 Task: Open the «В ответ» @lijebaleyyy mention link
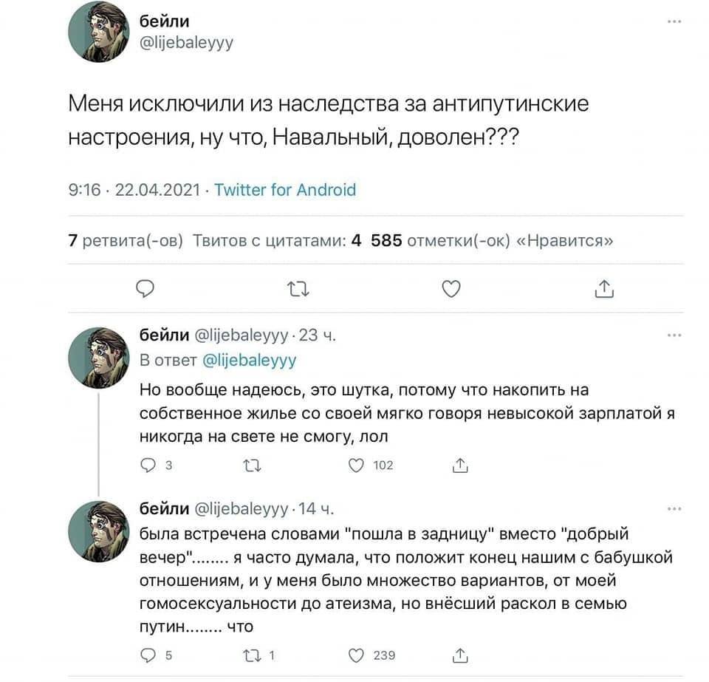click(248, 361)
